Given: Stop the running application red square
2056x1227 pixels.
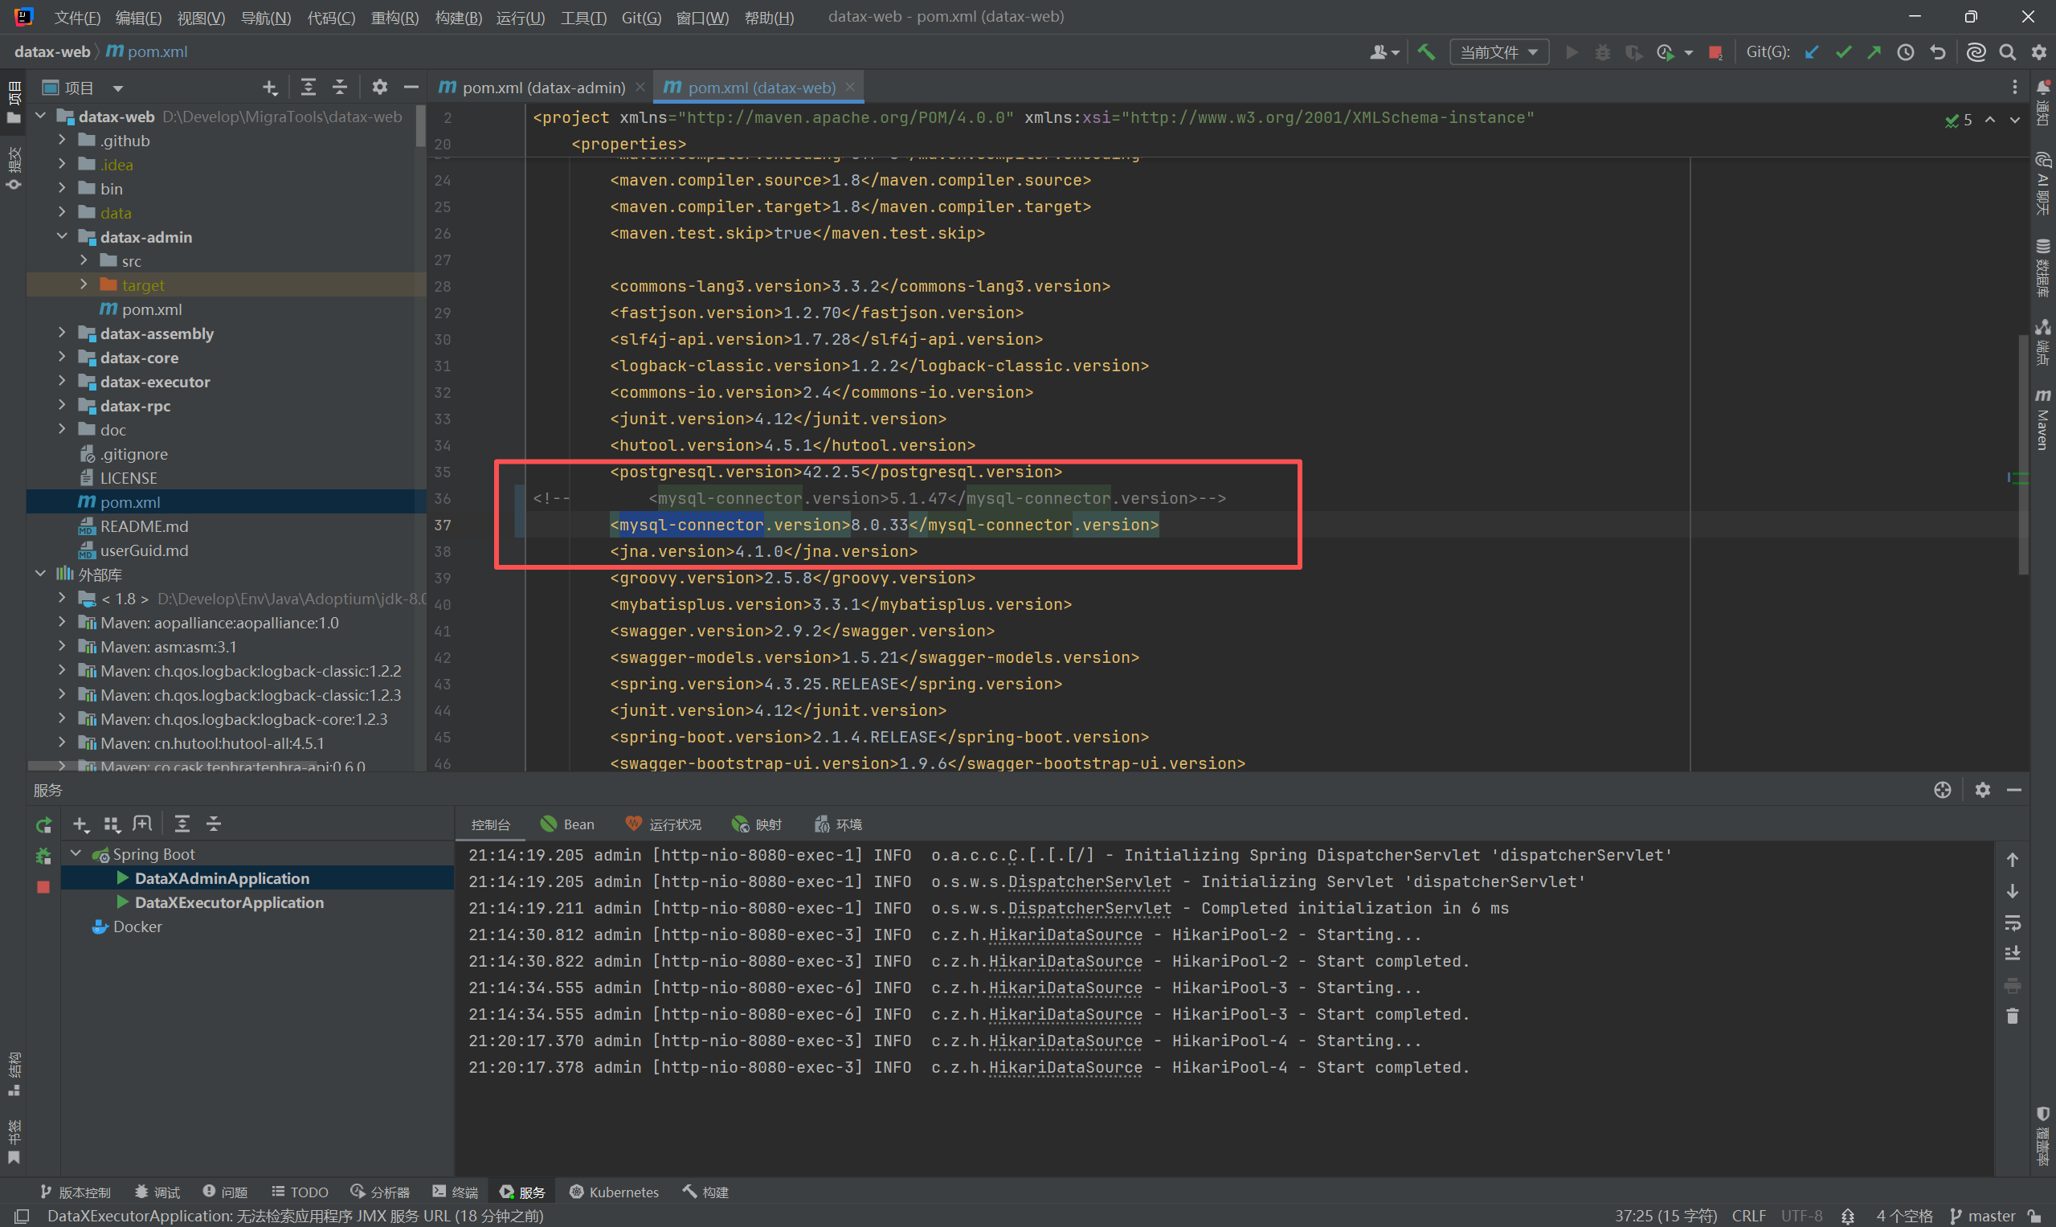Looking at the screenshot, I should click(x=44, y=886).
